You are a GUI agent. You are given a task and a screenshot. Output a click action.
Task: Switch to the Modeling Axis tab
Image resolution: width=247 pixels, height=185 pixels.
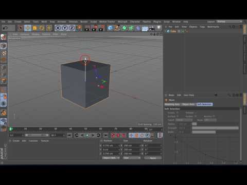click(172, 104)
